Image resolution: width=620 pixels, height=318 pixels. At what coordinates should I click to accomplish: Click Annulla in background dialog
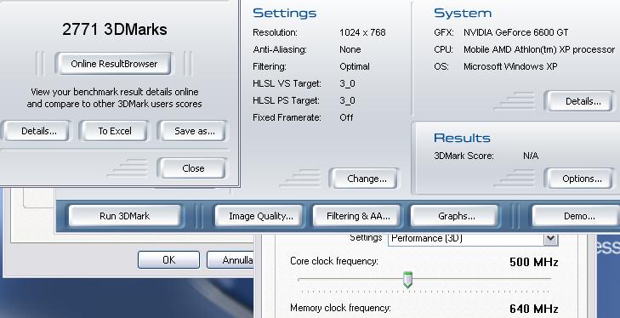231,260
